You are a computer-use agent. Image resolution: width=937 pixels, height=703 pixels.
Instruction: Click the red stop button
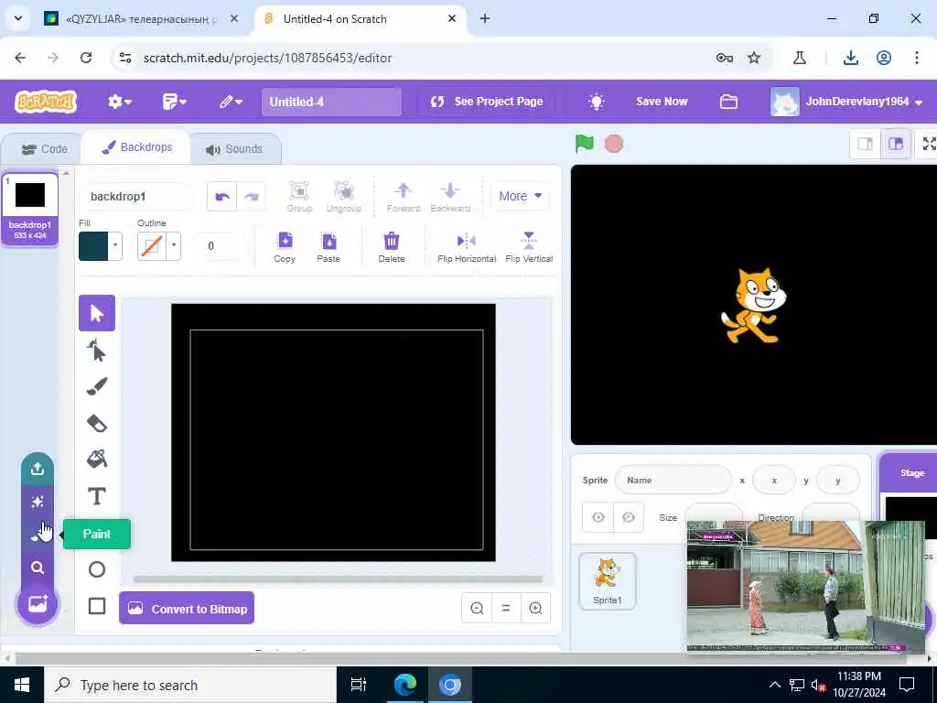tap(614, 144)
